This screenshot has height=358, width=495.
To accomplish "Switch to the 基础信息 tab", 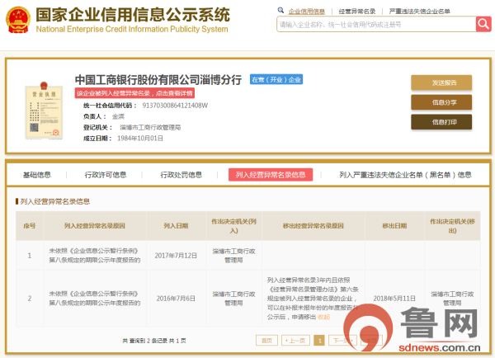I will pos(37,175).
